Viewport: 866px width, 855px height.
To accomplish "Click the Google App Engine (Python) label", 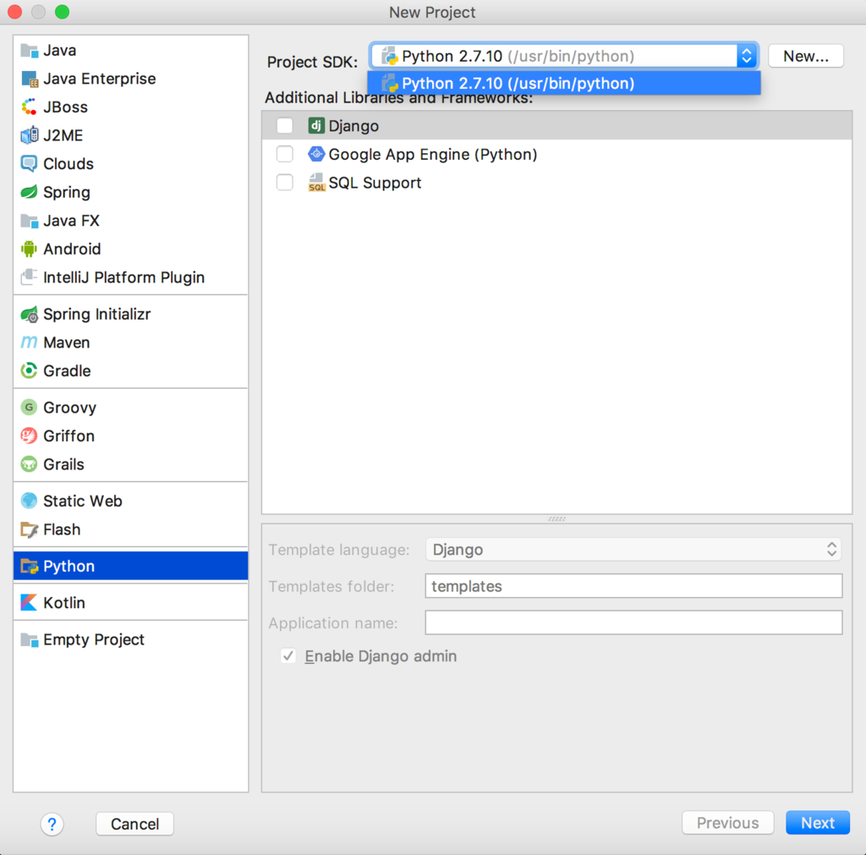I will [x=433, y=155].
